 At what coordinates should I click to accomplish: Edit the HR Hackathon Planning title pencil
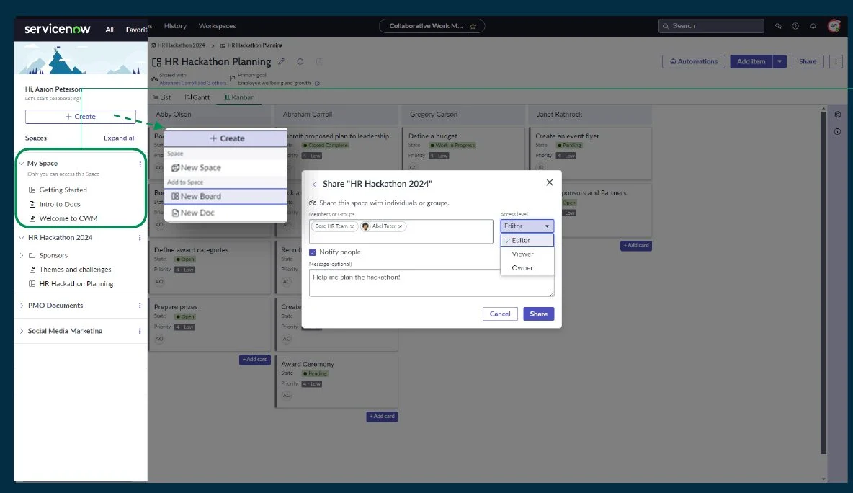pos(281,61)
